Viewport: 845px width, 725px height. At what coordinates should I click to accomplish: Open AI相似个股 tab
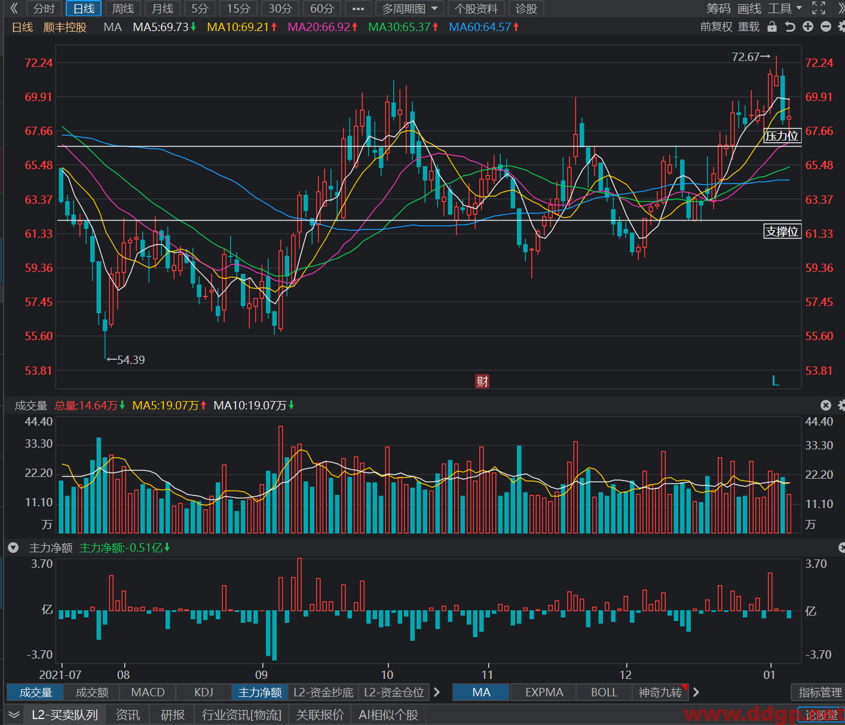pos(388,715)
